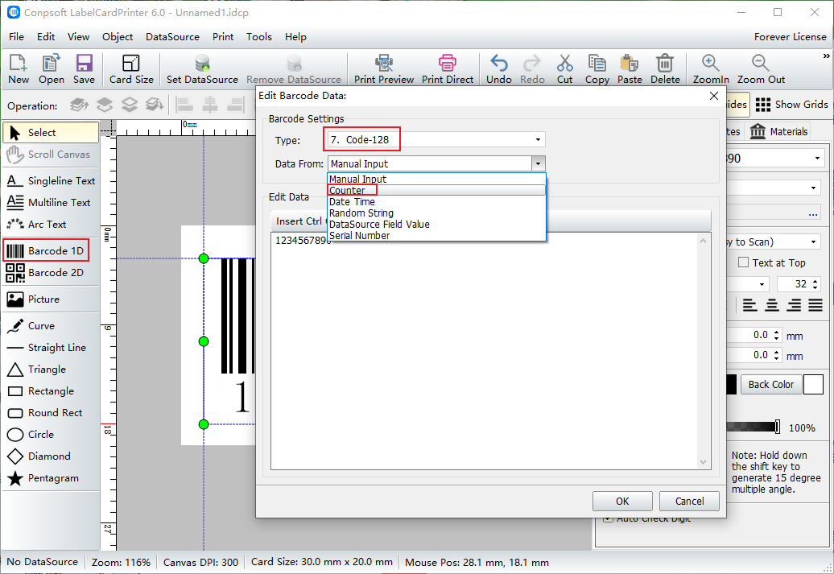Viewport: 834px width, 574px height.
Task: Copy the selected object
Action: (597, 68)
